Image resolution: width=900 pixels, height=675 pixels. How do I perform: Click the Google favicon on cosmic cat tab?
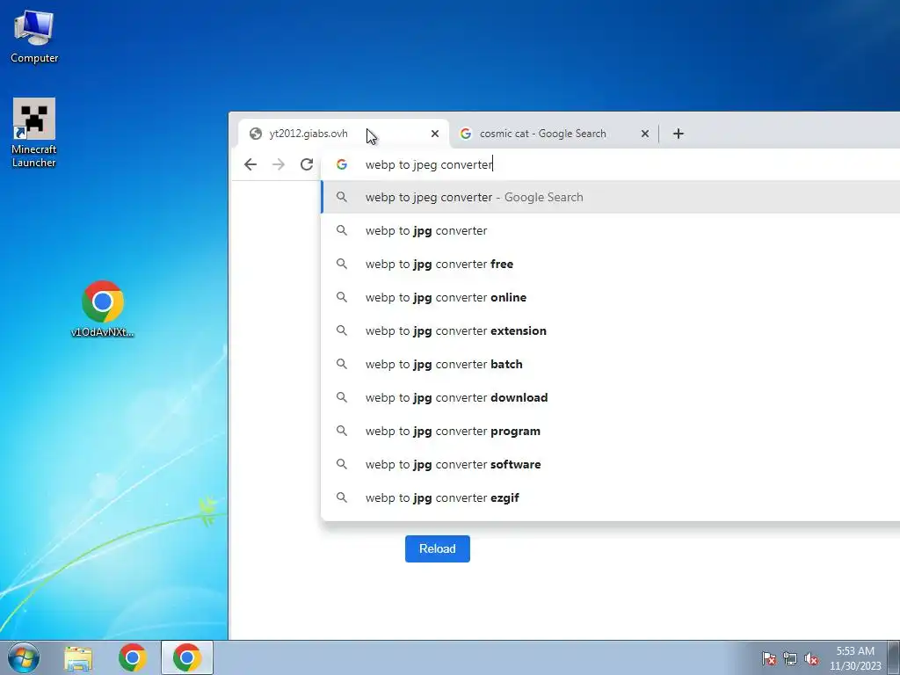[x=466, y=134]
